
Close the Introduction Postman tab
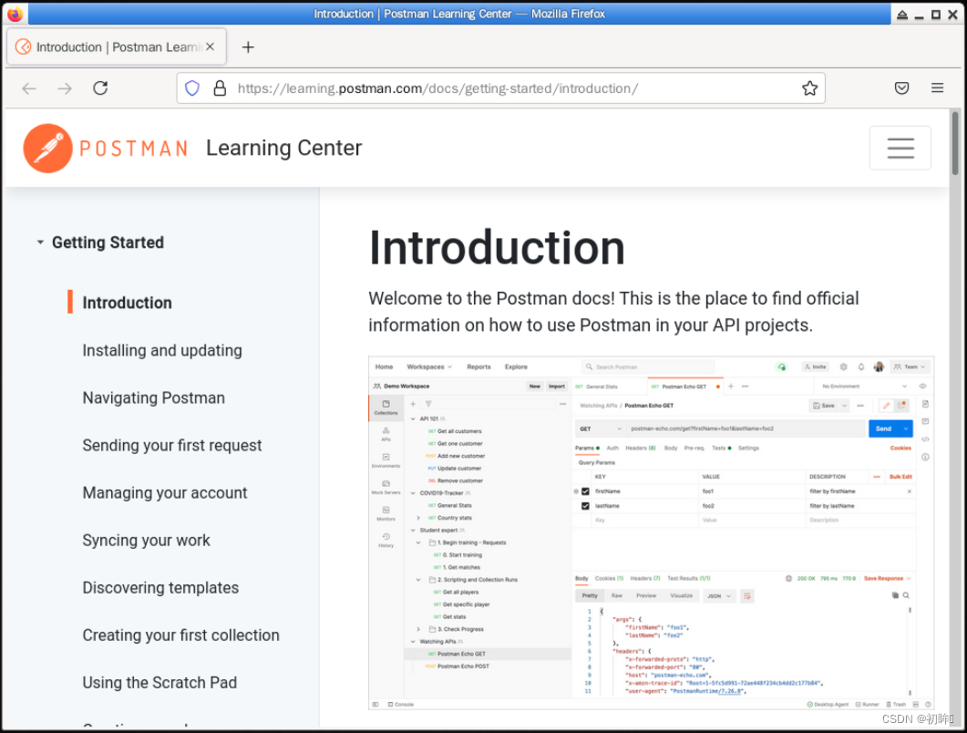[211, 46]
